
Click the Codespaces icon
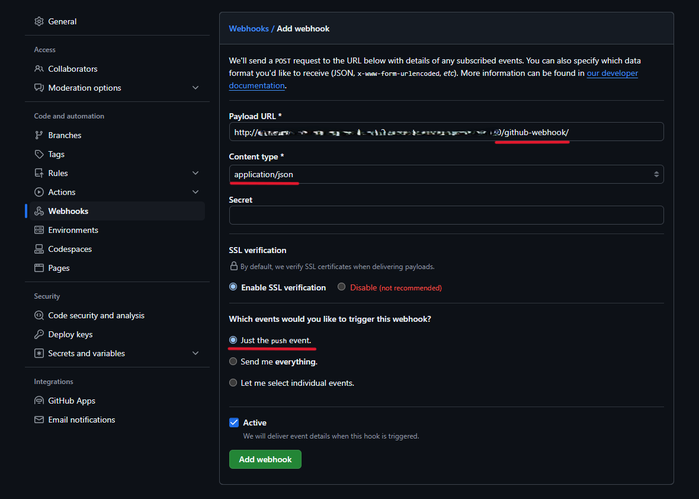tap(39, 249)
